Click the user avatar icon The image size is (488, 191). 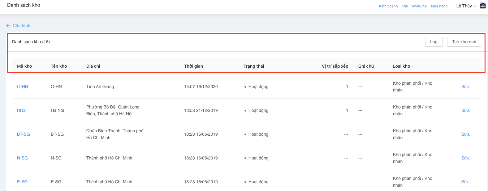482,6
